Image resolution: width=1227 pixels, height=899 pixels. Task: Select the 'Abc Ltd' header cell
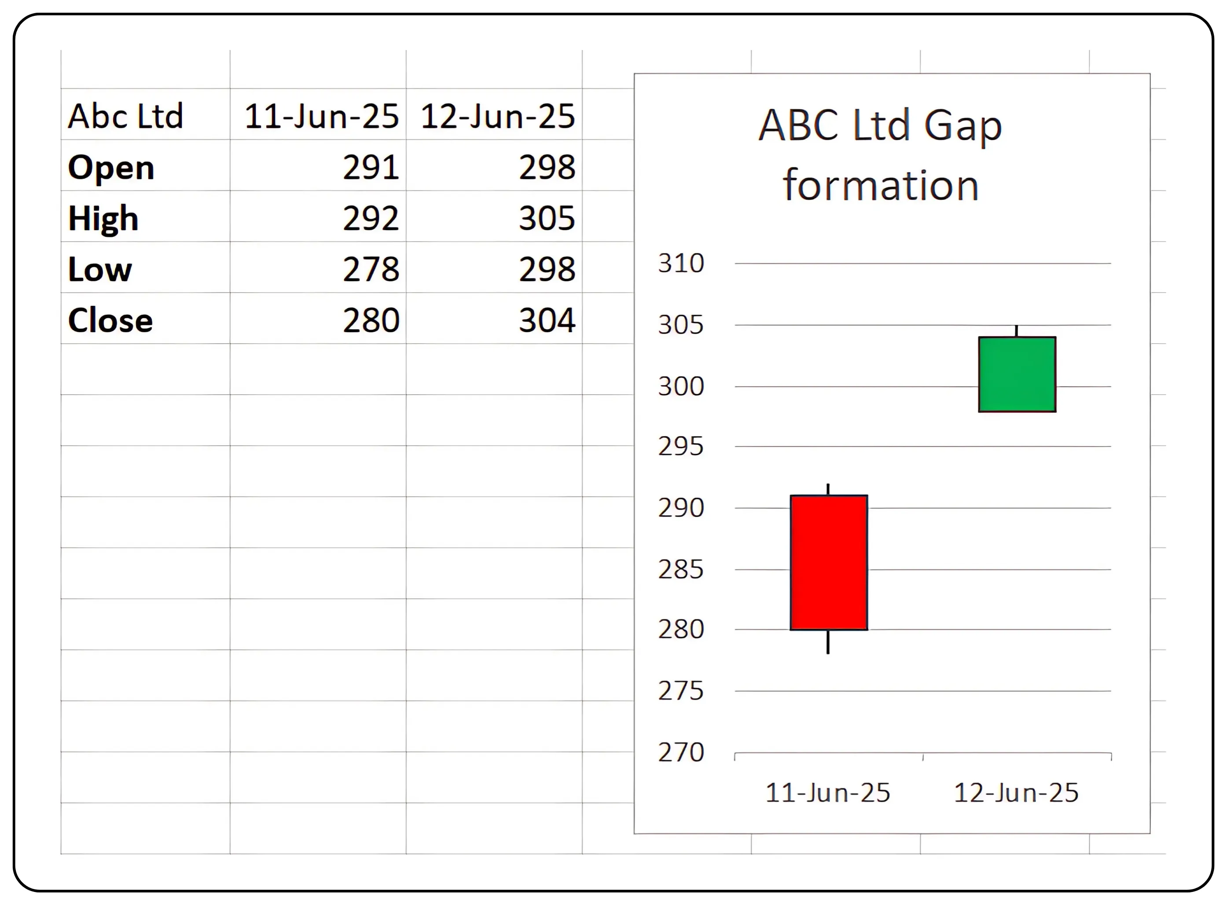(x=125, y=116)
